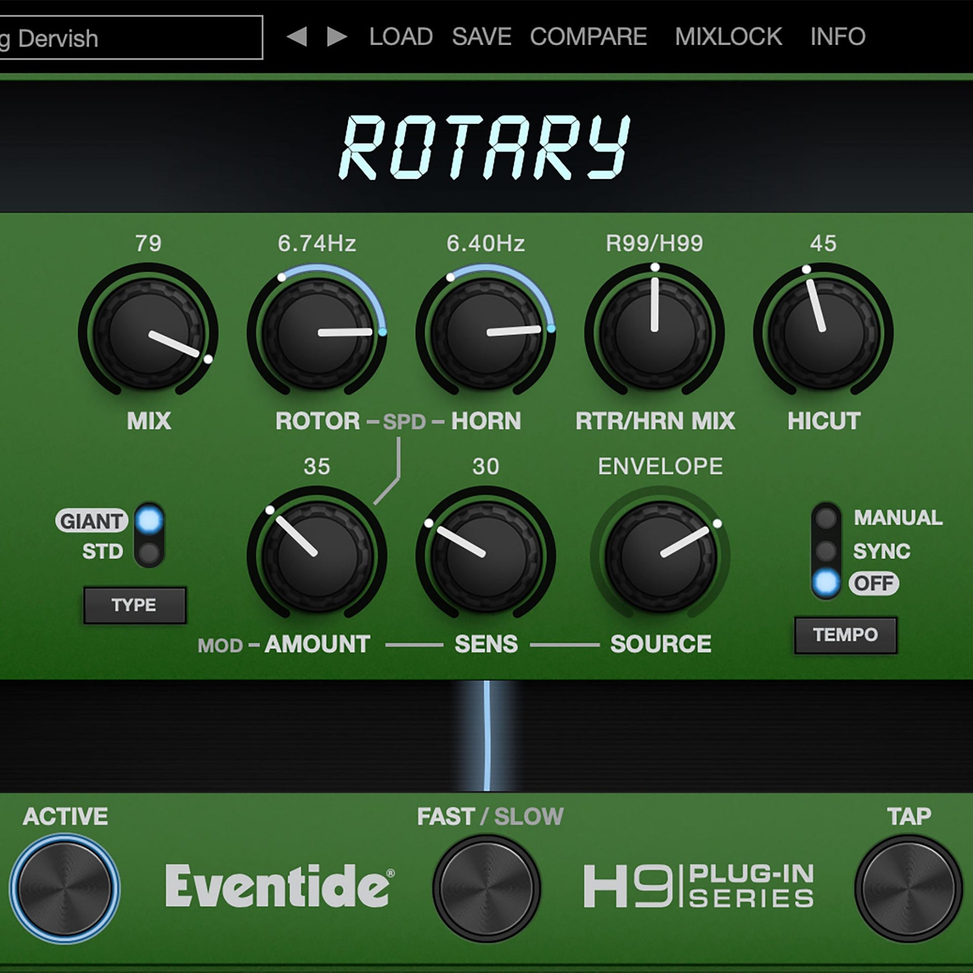Screen dimensions: 973x973
Task: Adjust the RTR/HRN MIX knob
Action: pyautogui.click(x=654, y=329)
